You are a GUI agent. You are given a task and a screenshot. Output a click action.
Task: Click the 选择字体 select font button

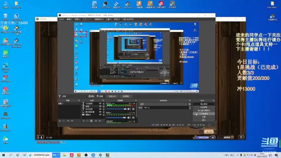coord(112,96)
